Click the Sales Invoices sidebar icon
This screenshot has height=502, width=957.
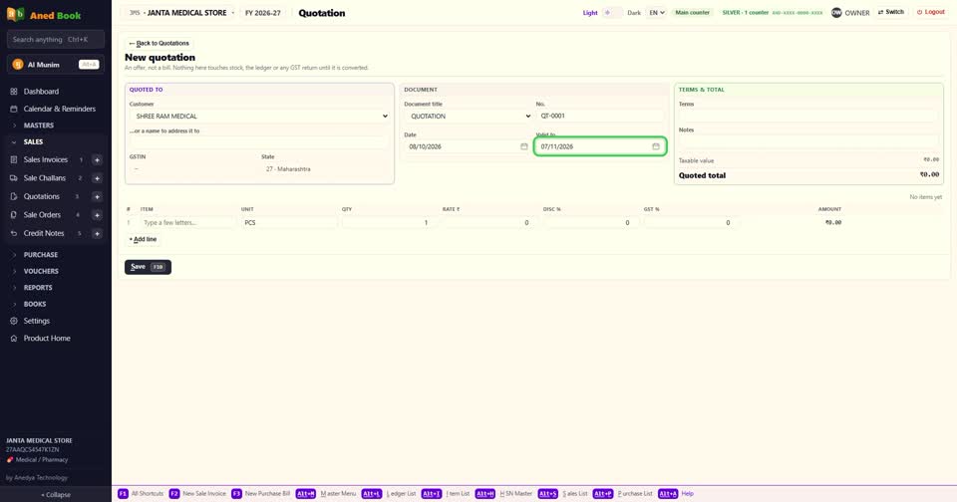13,159
